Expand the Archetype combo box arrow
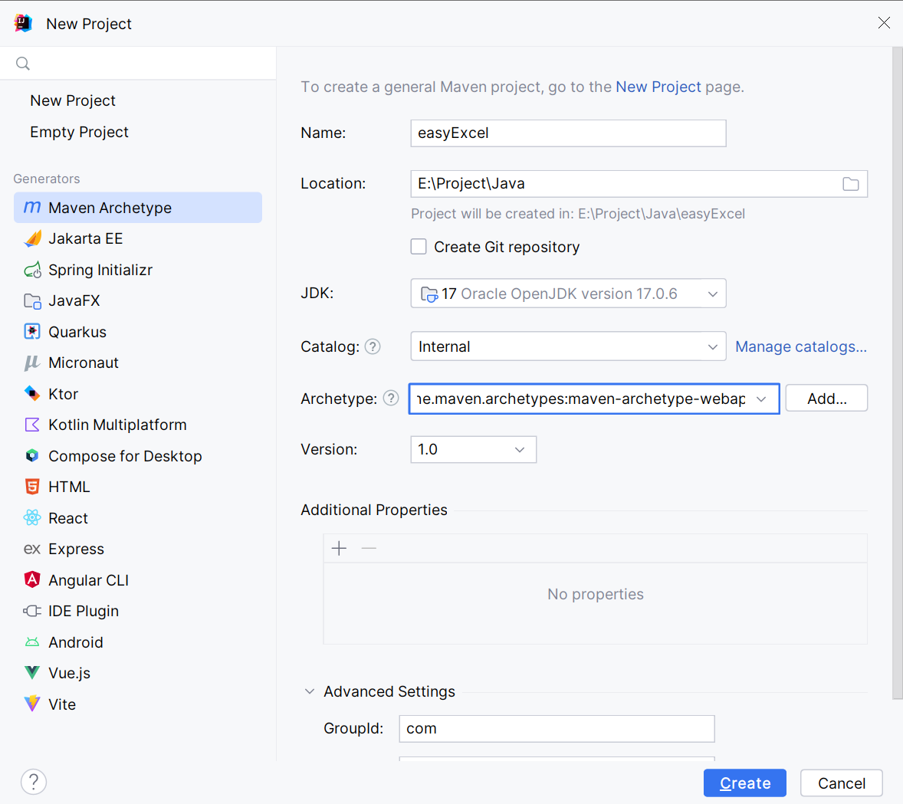Screen dimensions: 903x804 [761, 399]
